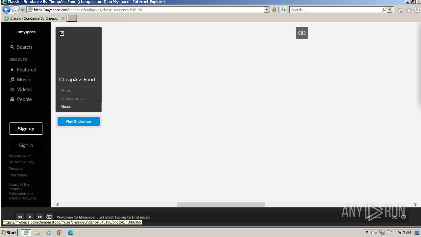The image size is (421, 237).
Task: Open CheapAss Food profile name
Action: [77, 80]
